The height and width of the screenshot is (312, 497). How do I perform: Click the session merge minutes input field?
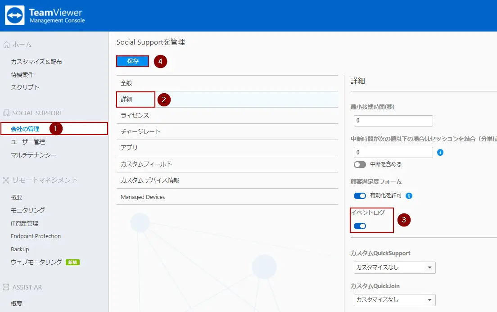point(393,152)
